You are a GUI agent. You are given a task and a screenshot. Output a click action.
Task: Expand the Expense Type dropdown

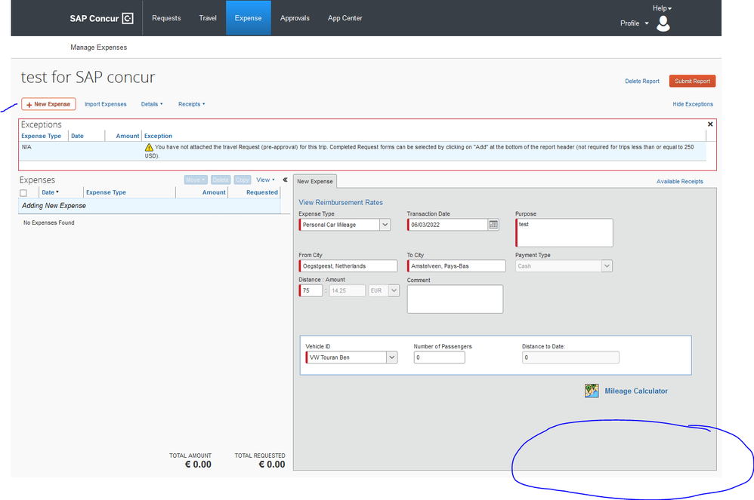point(385,225)
